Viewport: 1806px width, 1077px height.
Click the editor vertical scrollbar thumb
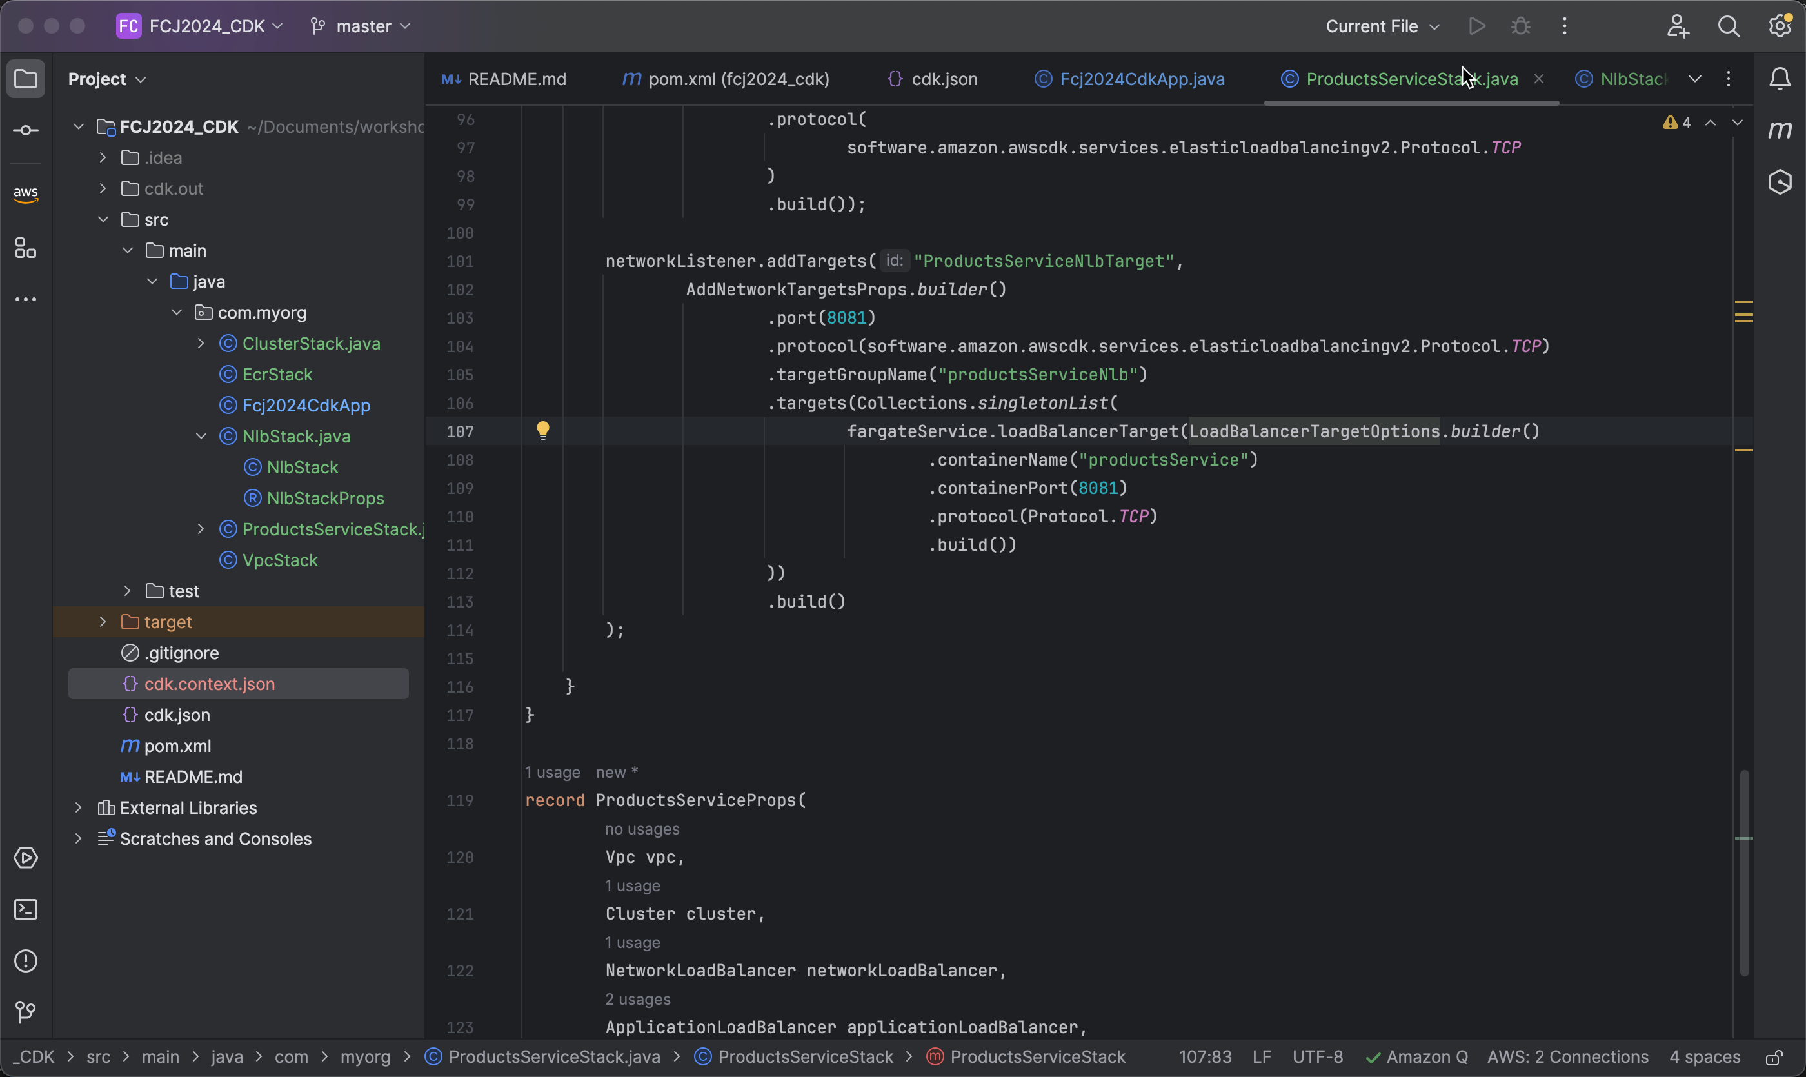pyautogui.click(x=1744, y=873)
